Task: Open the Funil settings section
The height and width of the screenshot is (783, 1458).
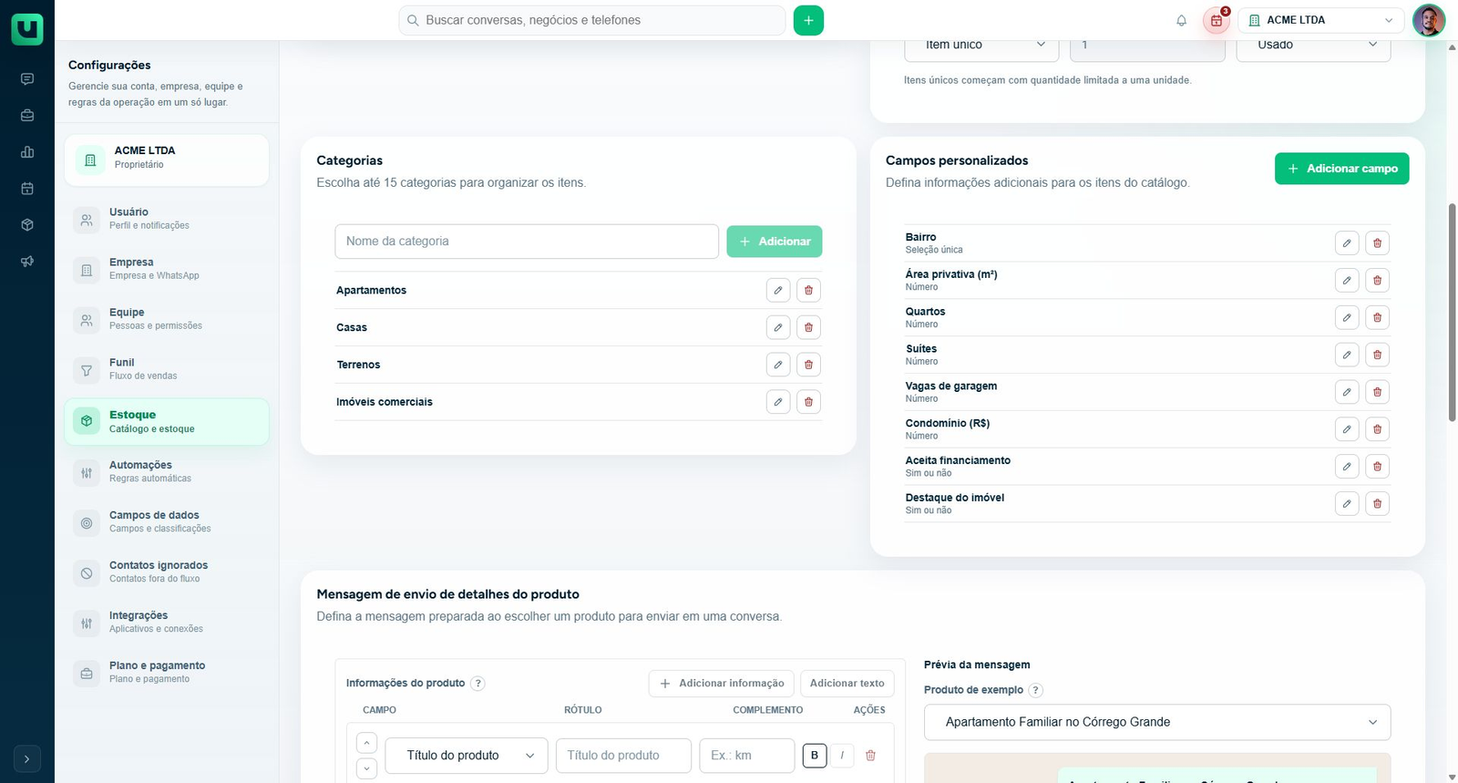Action: pos(167,369)
